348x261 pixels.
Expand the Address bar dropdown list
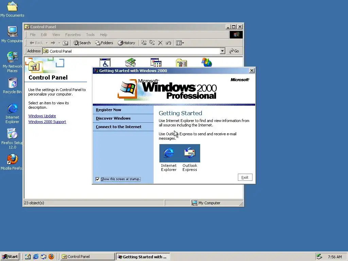(x=222, y=51)
